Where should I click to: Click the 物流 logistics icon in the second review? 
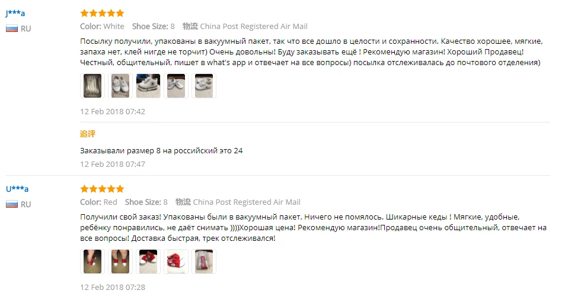(183, 202)
